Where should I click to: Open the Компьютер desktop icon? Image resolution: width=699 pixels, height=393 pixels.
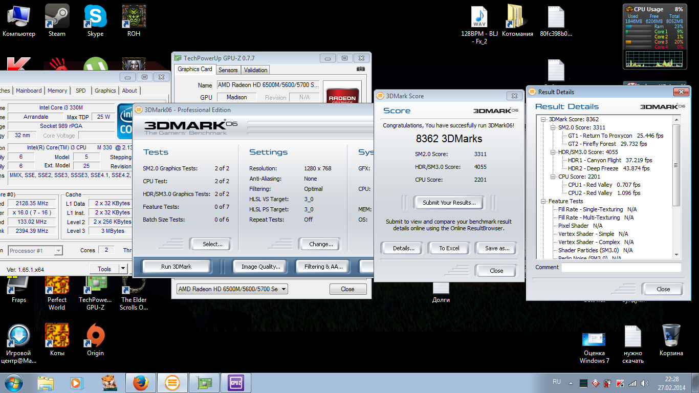coord(19,21)
